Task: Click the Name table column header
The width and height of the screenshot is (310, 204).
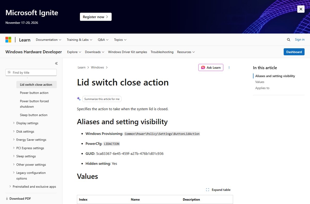Action: (x=135, y=199)
